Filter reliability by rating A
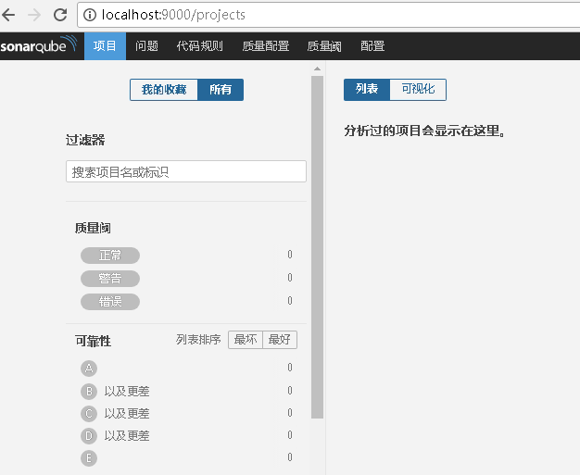Screen dimensions: 580x475 click(89, 369)
